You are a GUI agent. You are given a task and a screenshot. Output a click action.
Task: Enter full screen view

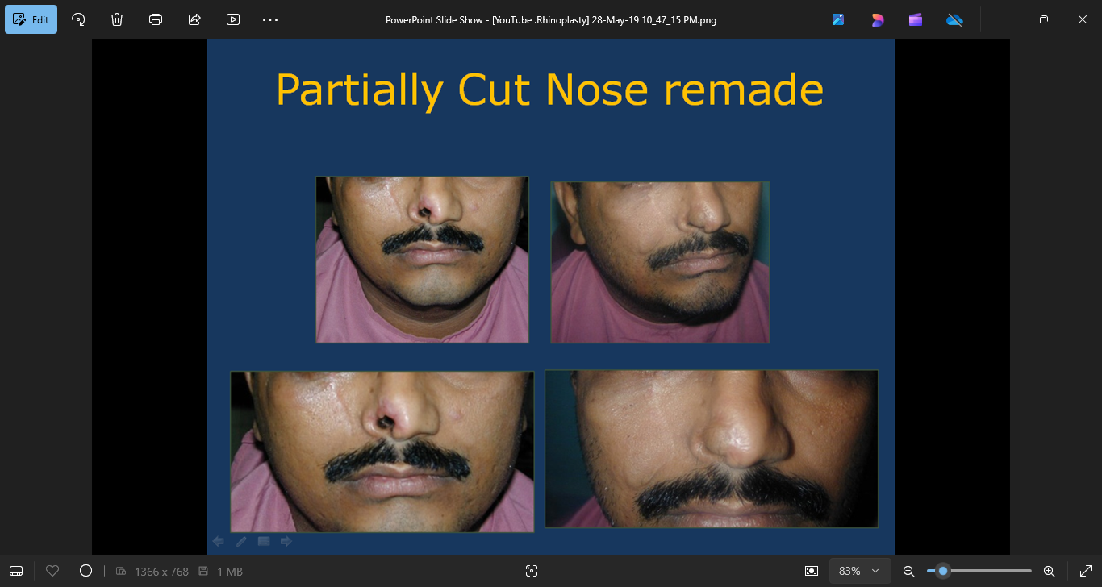coord(1085,571)
